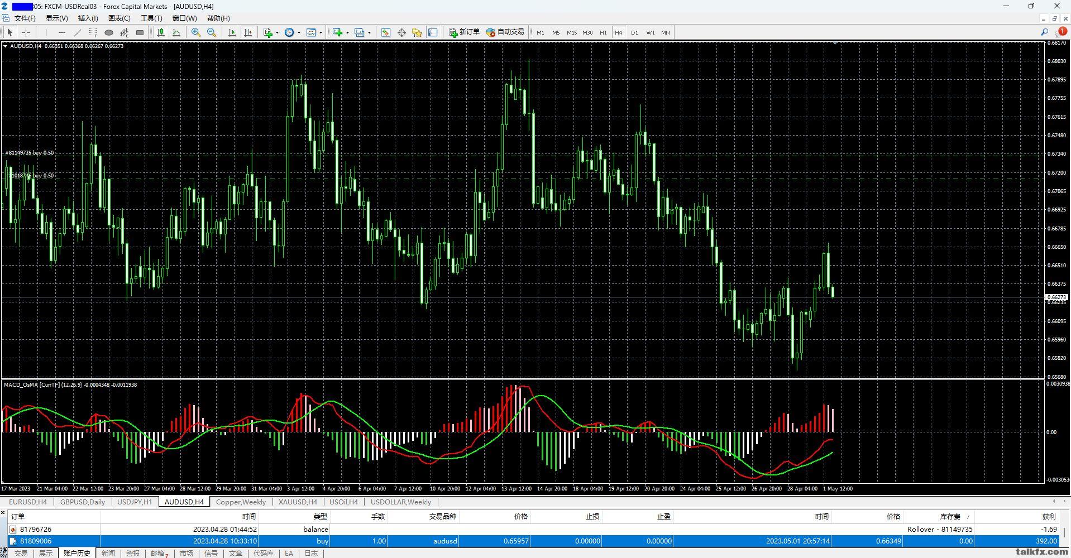Click the periods clock icon
Viewport: 1071px width, 558px height.
click(x=289, y=32)
